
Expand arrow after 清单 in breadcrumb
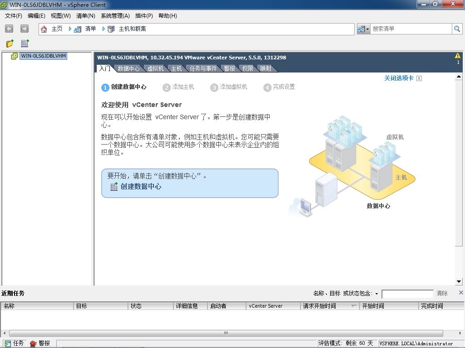pyautogui.click(x=104, y=29)
